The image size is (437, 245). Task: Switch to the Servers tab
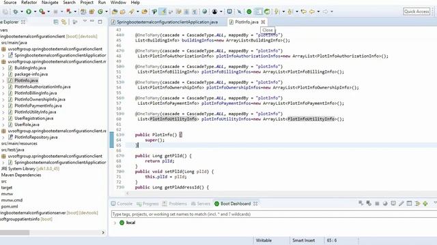tap(200, 203)
